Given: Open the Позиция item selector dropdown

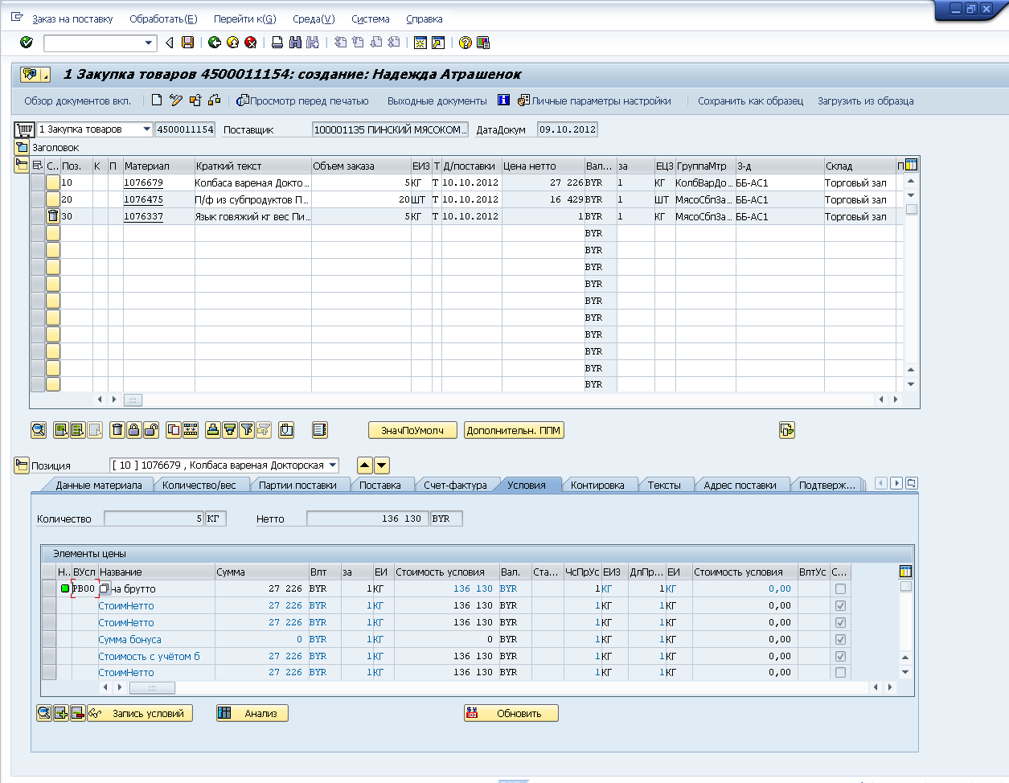Looking at the screenshot, I should click(x=333, y=465).
